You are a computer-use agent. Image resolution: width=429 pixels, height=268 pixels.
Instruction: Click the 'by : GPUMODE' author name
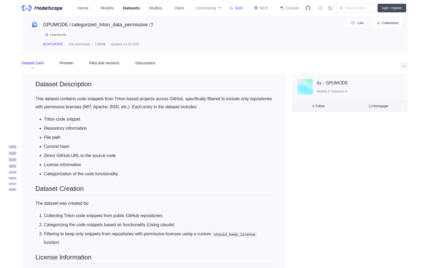coord(332,83)
